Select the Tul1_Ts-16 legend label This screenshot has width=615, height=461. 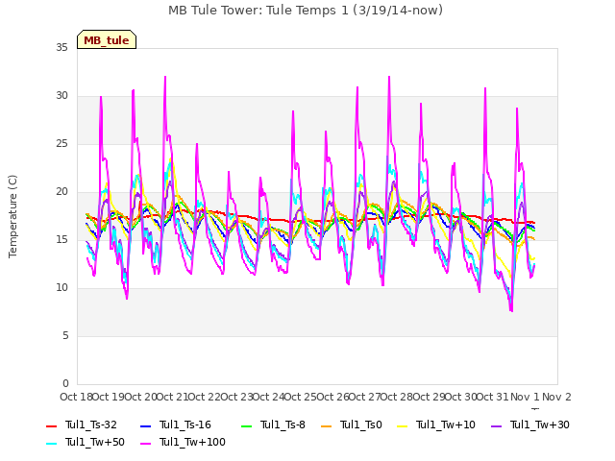coord(185,425)
